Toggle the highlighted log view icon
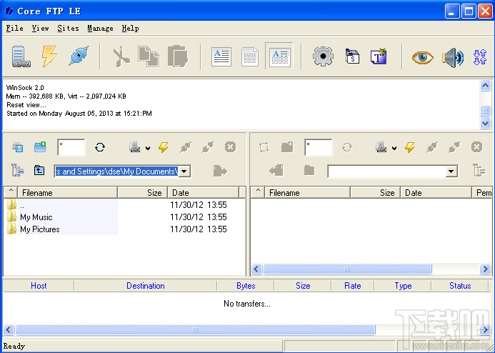Image resolution: width=495 pixels, height=353 pixels. (279, 57)
